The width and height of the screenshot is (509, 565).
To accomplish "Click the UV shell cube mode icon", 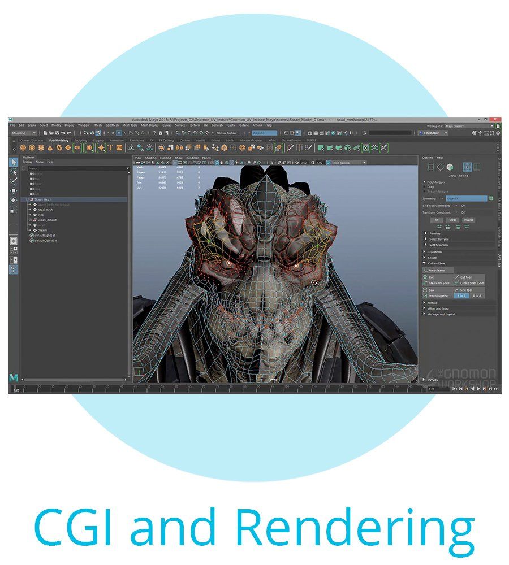I will tap(450, 167).
